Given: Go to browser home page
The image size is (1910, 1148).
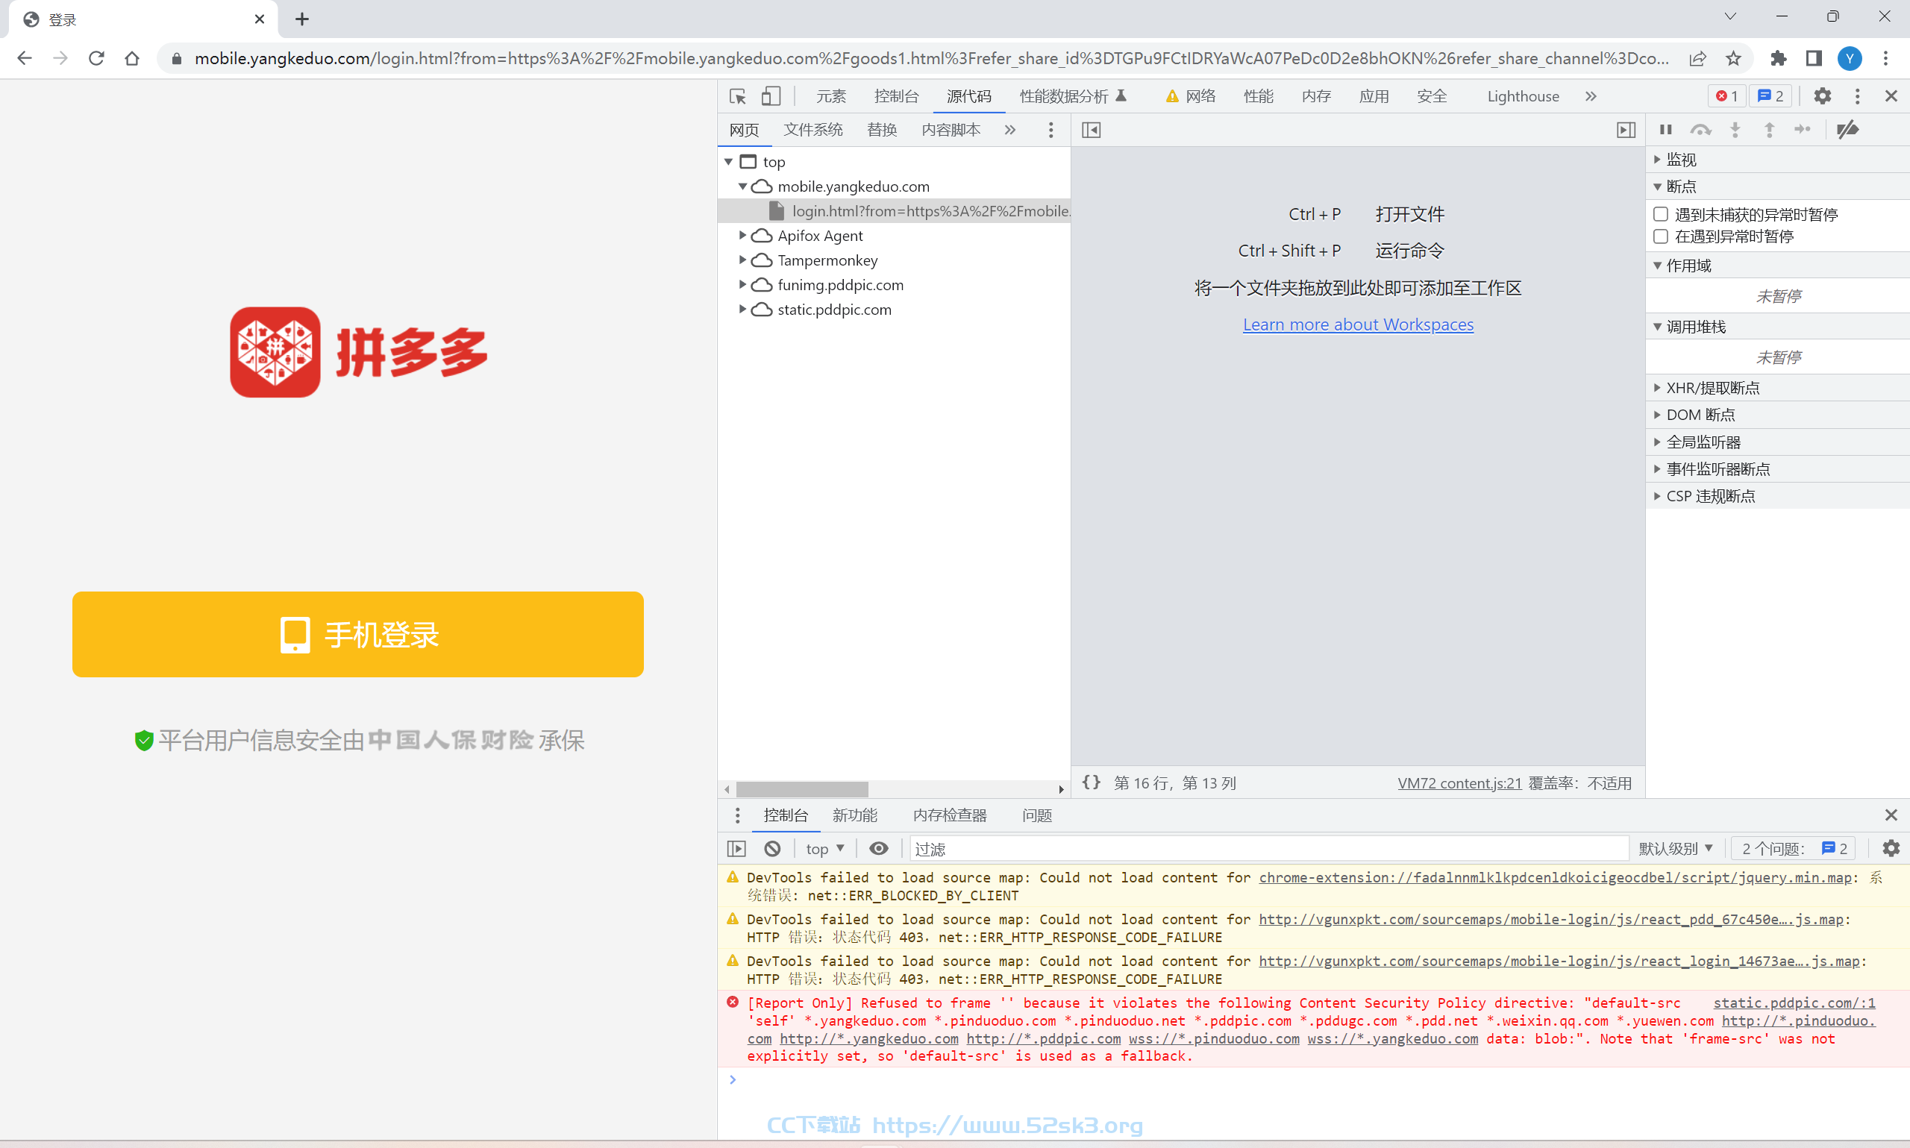Looking at the screenshot, I should coord(132,58).
